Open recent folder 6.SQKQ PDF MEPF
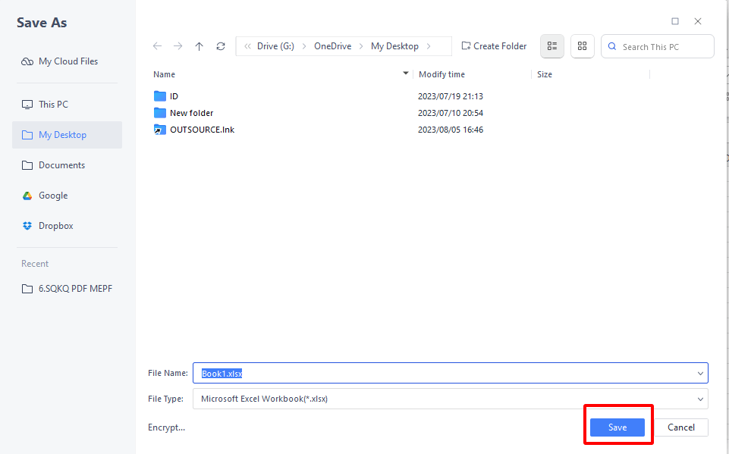729x454 pixels. (x=67, y=289)
